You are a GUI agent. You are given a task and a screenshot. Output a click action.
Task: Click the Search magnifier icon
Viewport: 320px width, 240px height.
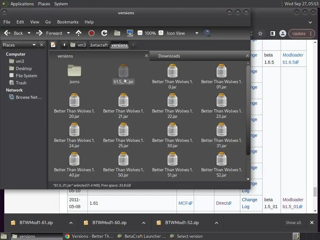pos(207,33)
